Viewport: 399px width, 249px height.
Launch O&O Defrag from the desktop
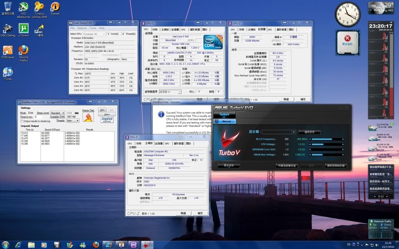tap(8, 30)
